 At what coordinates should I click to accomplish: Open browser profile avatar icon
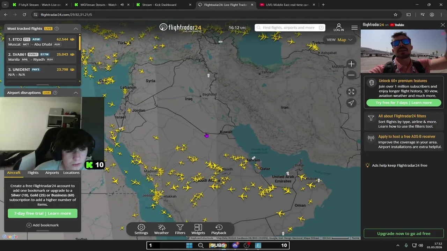pyautogui.click(x=432, y=15)
